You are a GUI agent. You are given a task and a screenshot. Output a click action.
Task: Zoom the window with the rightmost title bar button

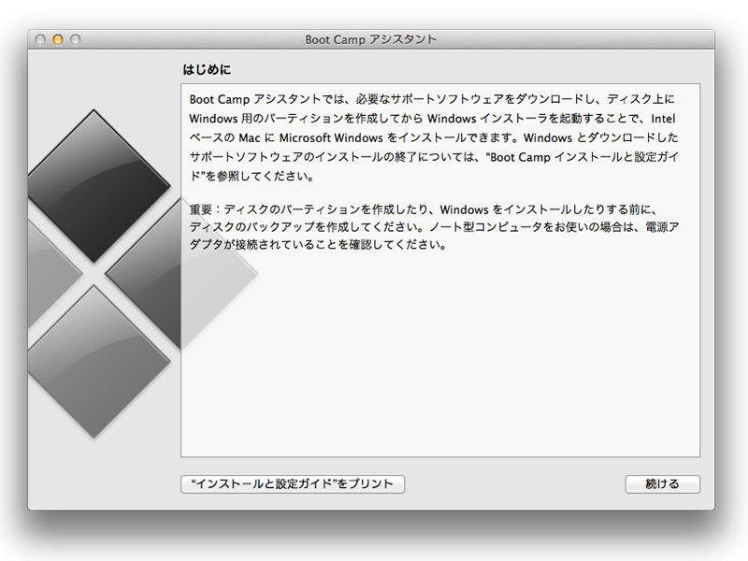(x=76, y=39)
